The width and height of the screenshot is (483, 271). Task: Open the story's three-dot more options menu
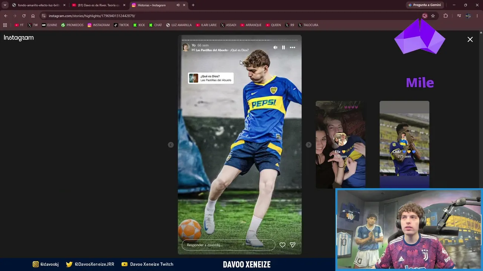pyautogui.click(x=292, y=47)
